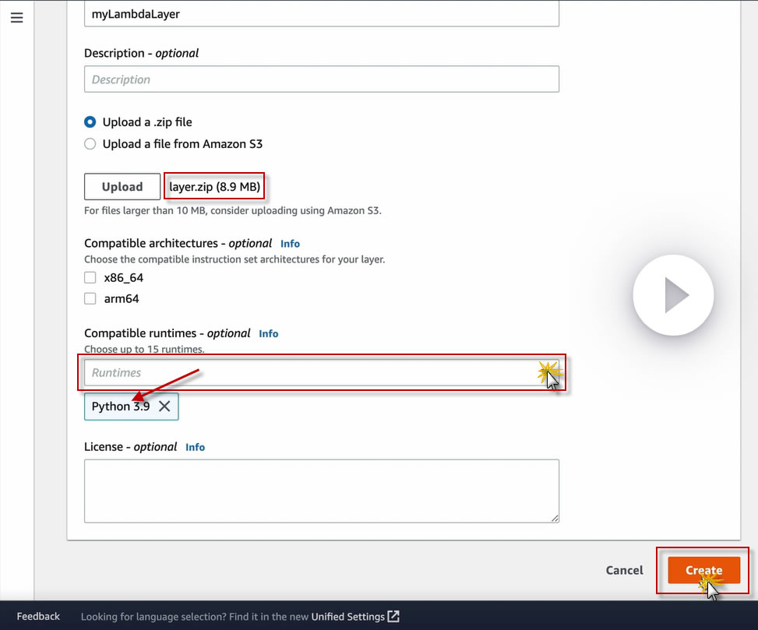Check the arm64 architecture box
The image size is (758, 630).
point(90,298)
